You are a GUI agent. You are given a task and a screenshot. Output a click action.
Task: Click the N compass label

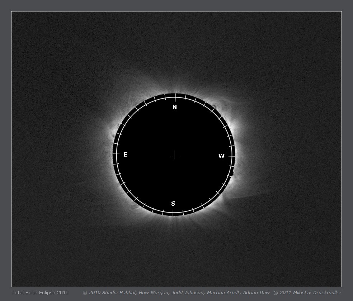(175, 107)
